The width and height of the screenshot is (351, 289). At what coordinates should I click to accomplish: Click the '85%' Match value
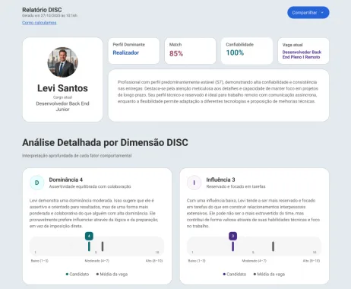click(176, 53)
